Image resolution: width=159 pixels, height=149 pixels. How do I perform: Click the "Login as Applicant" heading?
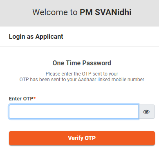click(x=36, y=36)
